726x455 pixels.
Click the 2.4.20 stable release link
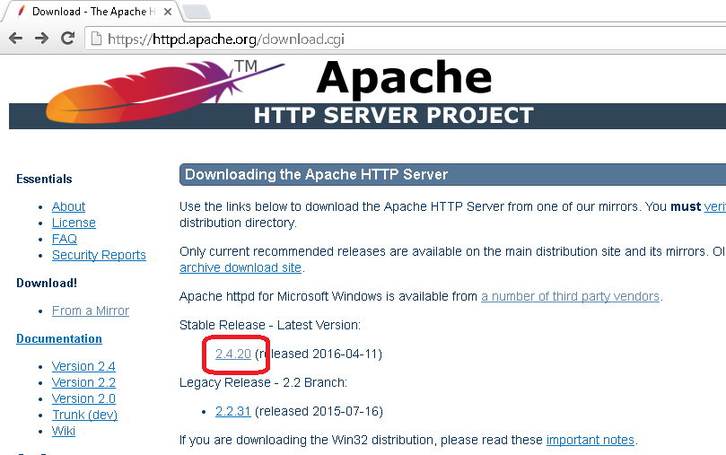pos(233,354)
